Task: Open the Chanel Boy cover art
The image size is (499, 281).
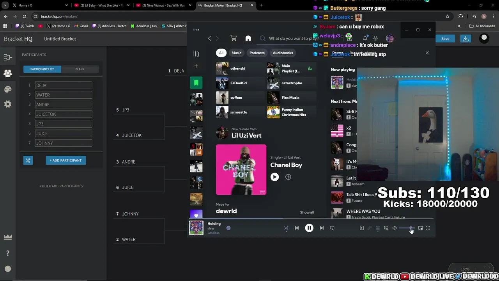Action: [241, 170]
